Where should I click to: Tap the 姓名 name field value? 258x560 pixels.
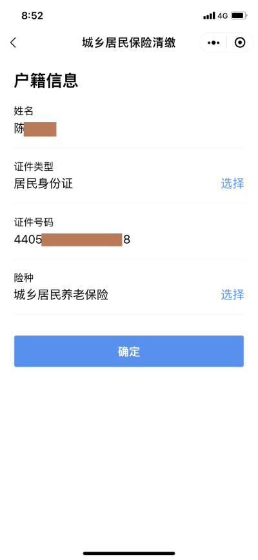(35, 129)
